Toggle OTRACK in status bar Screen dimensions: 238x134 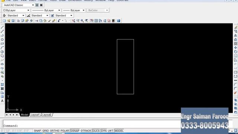point(86,131)
